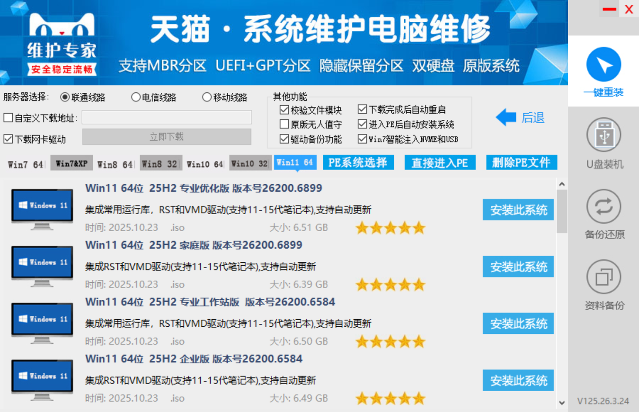Open the U盘装机 USB icon
This screenshot has width=639, height=412.
(x=603, y=135)
